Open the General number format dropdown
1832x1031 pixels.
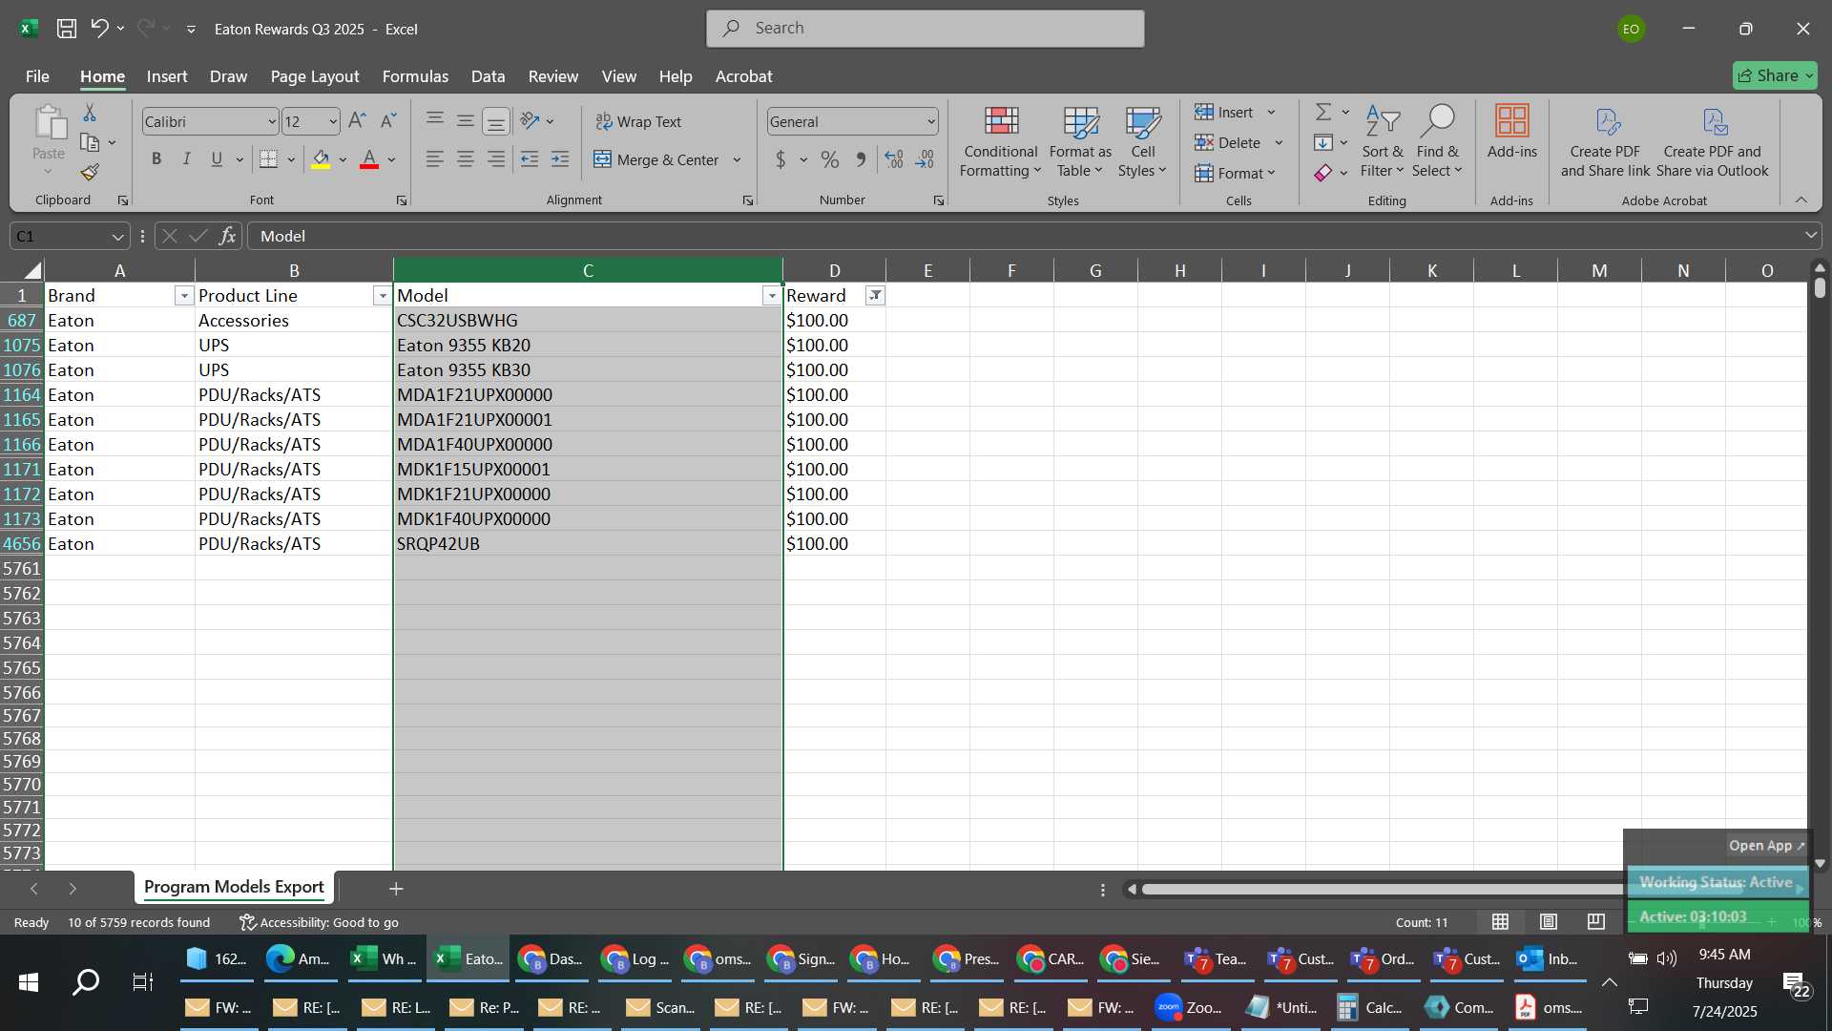point(930,121)
